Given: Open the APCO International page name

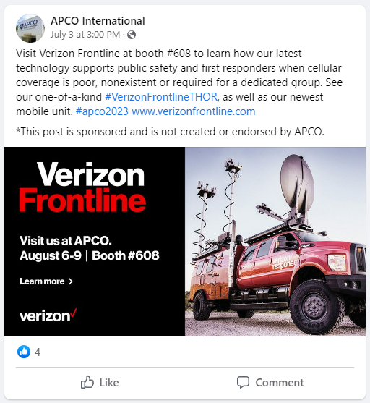Looking at the screenshot, I should click(x=98, y=21).
